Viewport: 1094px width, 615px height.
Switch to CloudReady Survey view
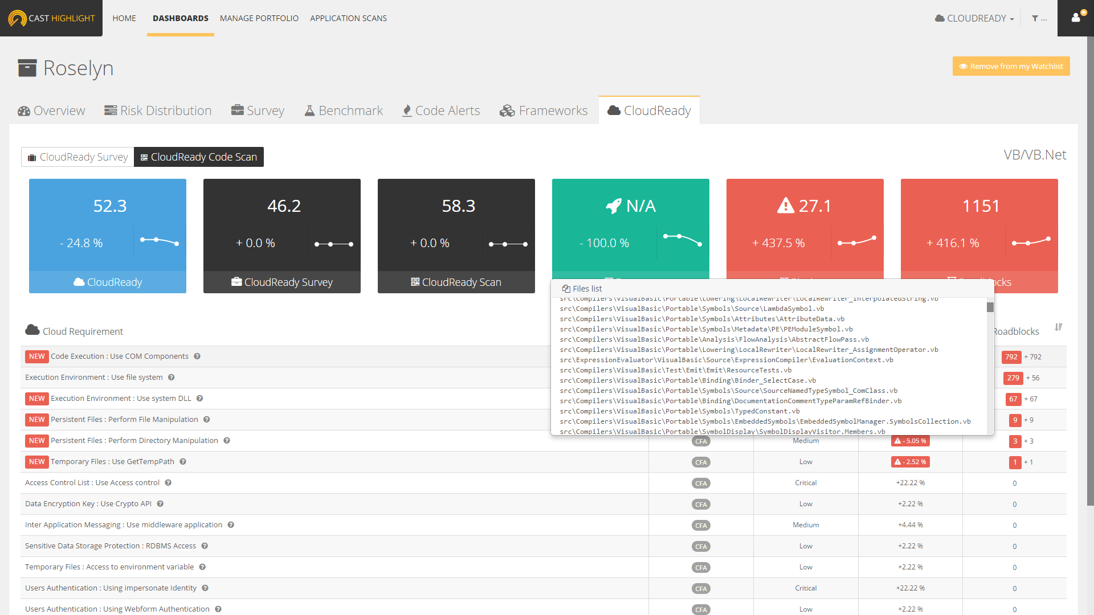[78, 157]
